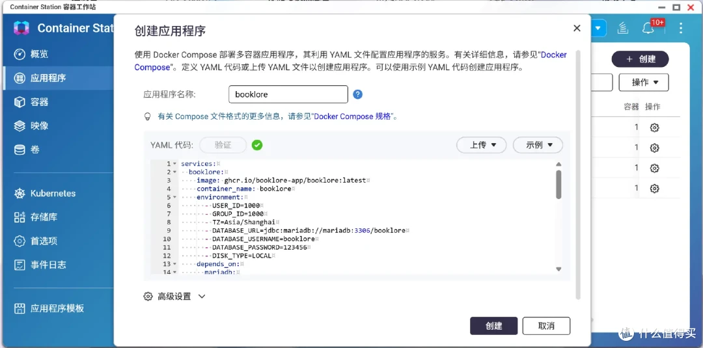Click the Kubernetes helm wheel icon
This screenshot has width=703, height=348.
click(x=20, y=193)
